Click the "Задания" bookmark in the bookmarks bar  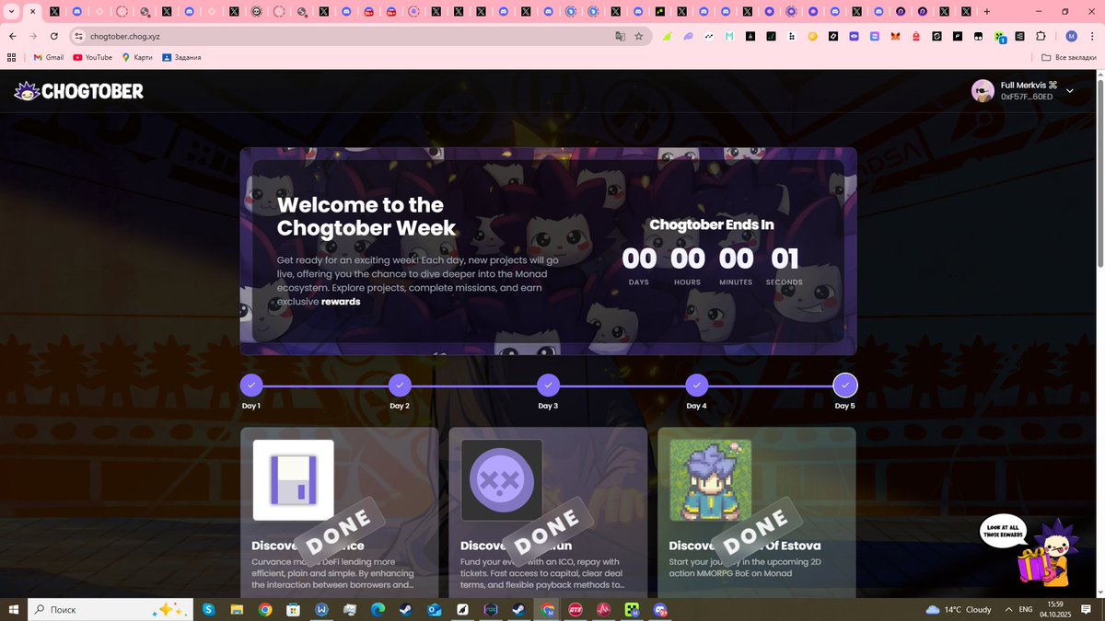pos(184,57)
